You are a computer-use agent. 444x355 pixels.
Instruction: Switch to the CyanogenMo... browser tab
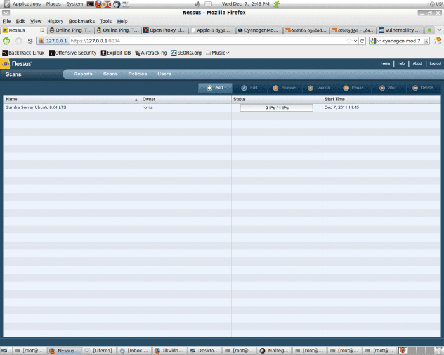pyautogui.click(x=259, y=30)
